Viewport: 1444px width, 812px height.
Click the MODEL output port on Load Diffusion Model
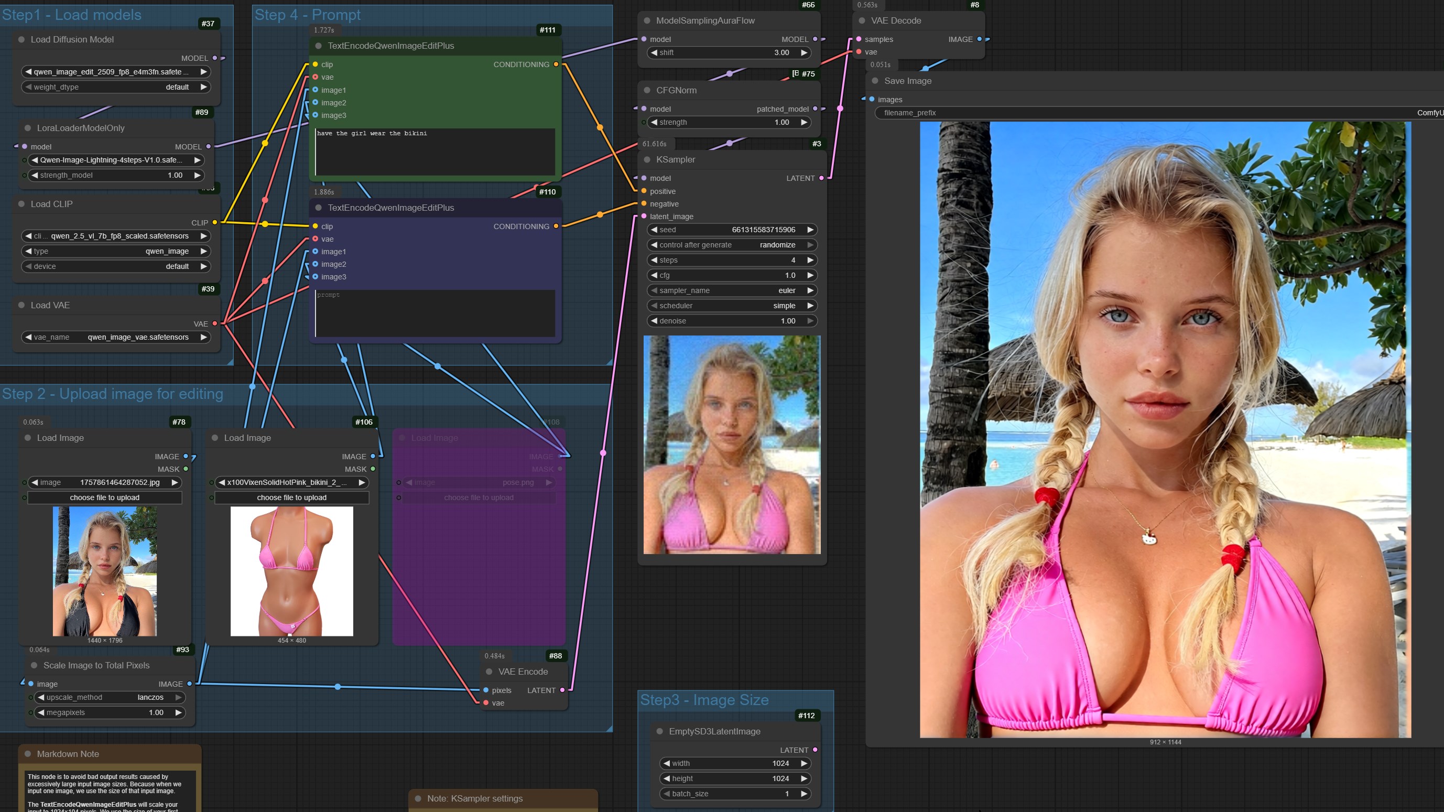[215, 58]
